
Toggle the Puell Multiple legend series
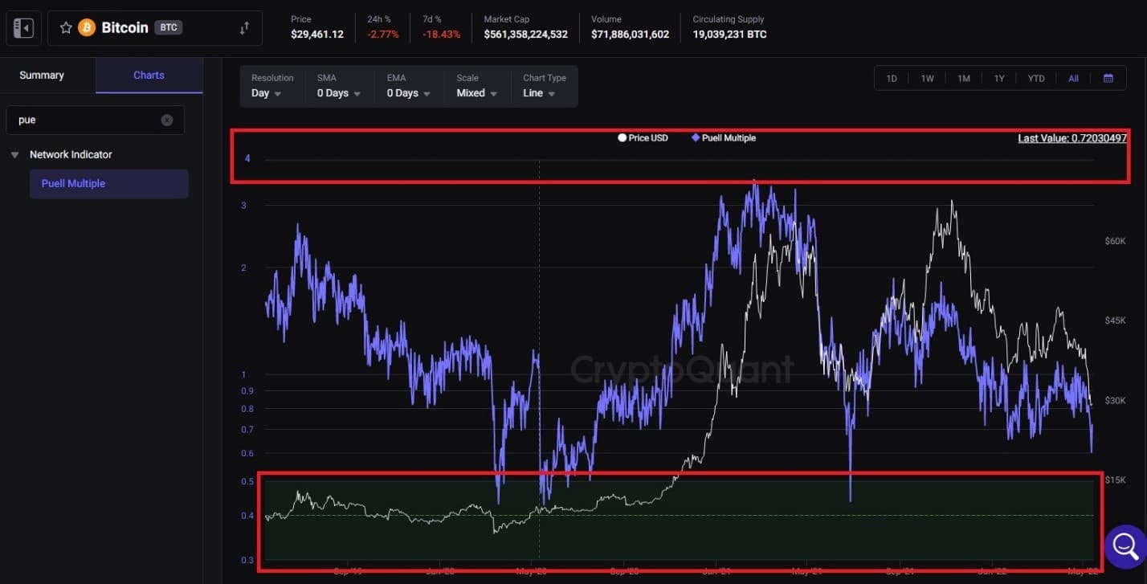click(x=723, y=138)
